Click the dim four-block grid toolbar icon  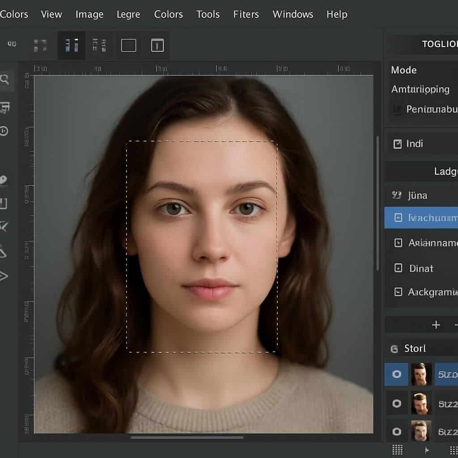click(40, 46)
